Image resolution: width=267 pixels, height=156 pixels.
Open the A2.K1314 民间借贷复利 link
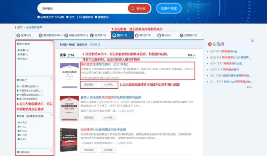(x=224, y=69)
